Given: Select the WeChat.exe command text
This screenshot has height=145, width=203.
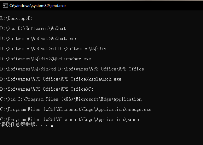Looking at the screenshot, I should click(x=63, y=39).
